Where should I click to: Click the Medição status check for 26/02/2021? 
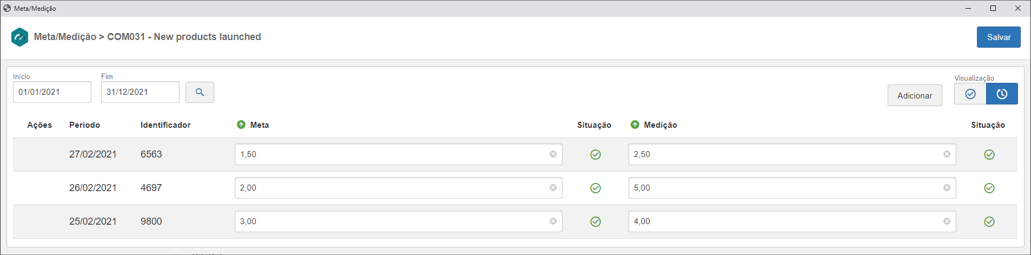pos(989,188)
